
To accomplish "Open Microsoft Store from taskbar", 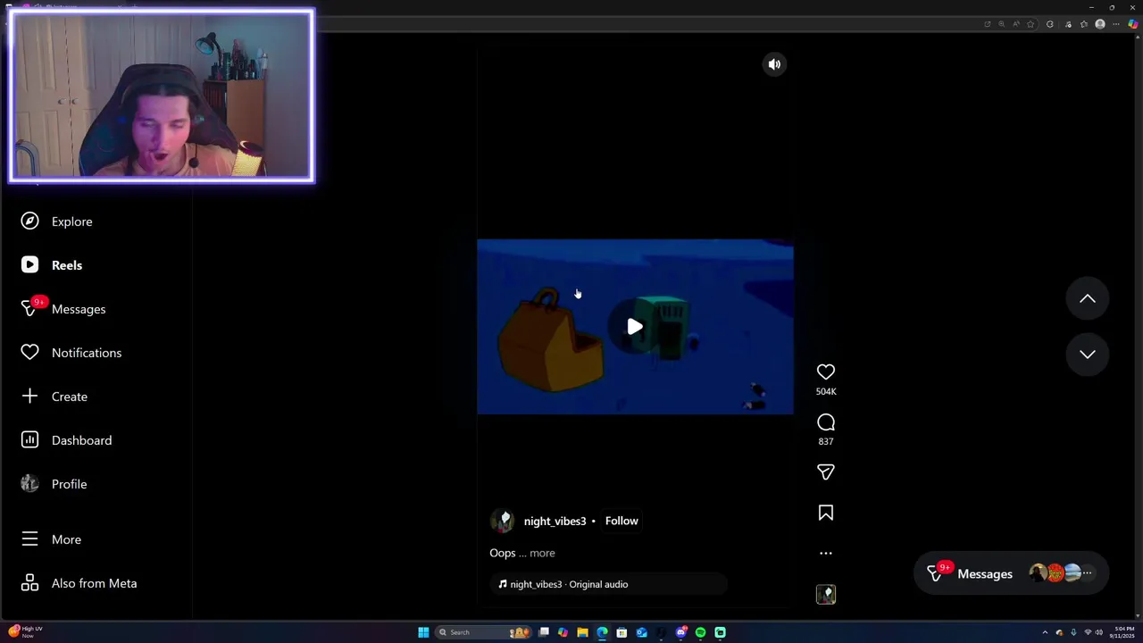I will click(622, 632).
